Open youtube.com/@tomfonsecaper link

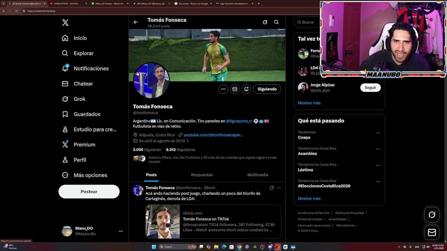click(x=213, y=135)
